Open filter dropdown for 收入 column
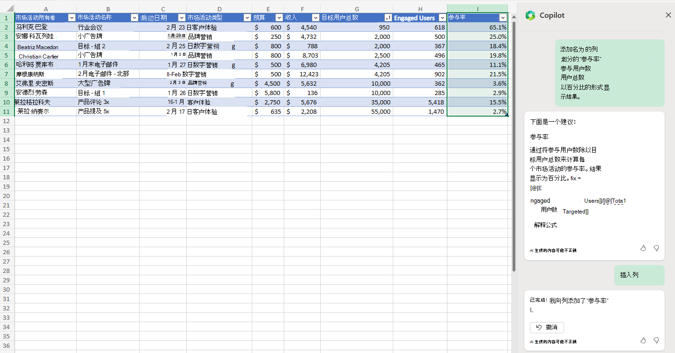The height and width of the screenshot is (353, 675). click(x=315, y=18)
